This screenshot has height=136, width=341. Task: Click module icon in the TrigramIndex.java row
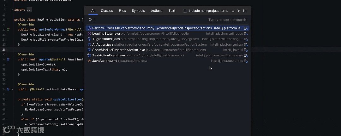(x=246, y=39)
